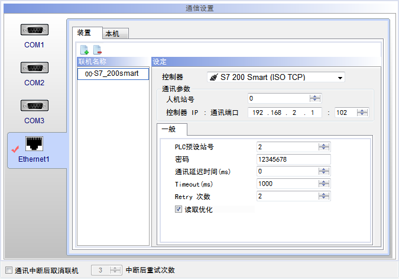Switch to the 装置 tab
The width and height of the screenshot is (399, 279).
pyautogui.click(x=84, y=33)
